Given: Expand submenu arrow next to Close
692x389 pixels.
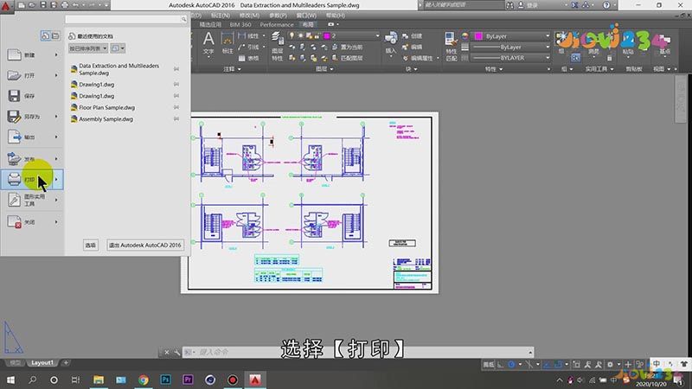Looking at the screenshot, I should click(x=56, y=222).
